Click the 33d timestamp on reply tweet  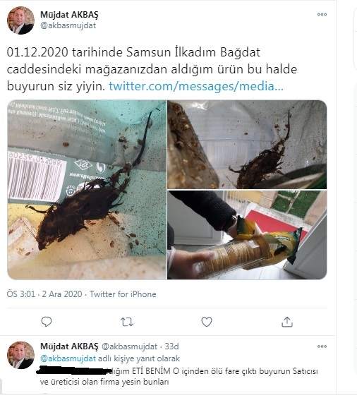[x=171, y=346]
